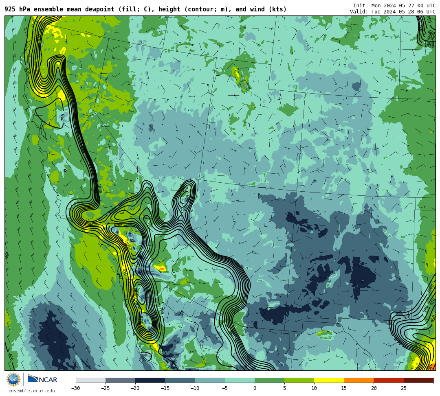
Task: Click the NCAR logo
Action: coord(43,379)
